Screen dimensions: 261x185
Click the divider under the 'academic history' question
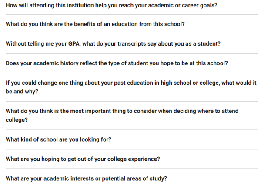pyautogui.click(x=132, y=73)
